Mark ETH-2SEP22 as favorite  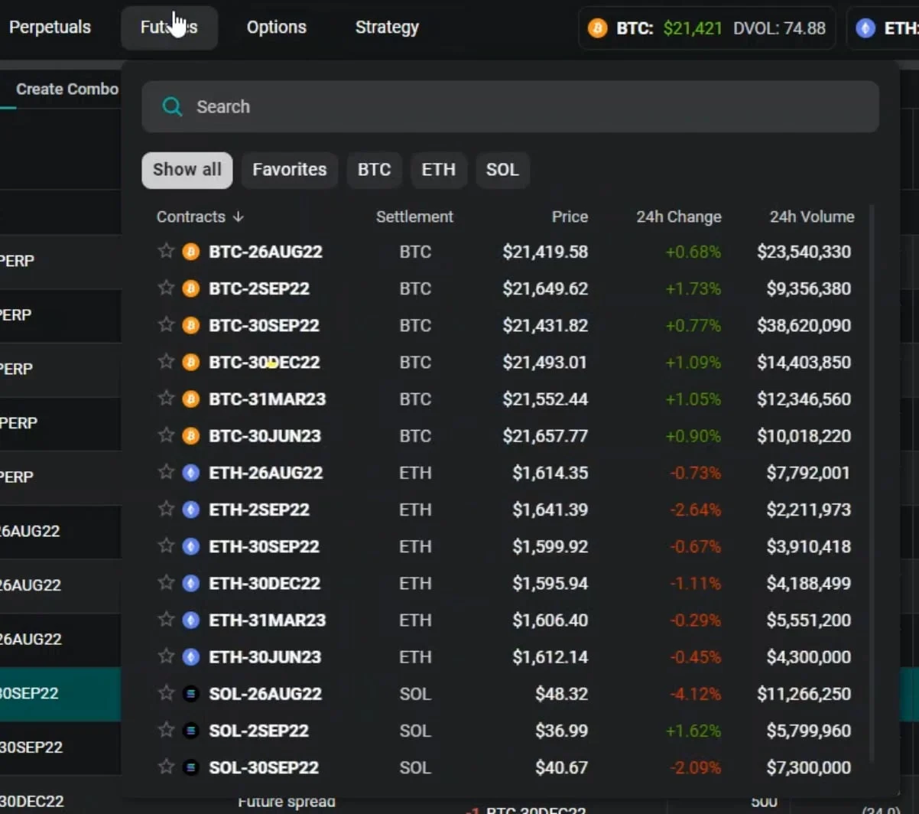[x=166, y=509]
